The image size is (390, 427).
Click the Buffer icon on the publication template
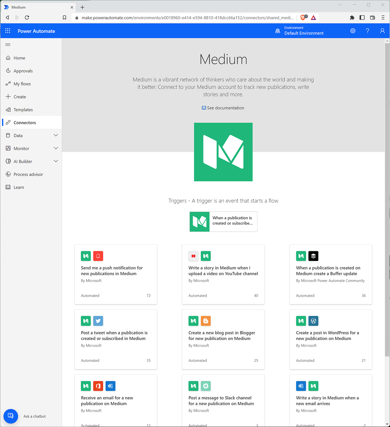[313, 256]
